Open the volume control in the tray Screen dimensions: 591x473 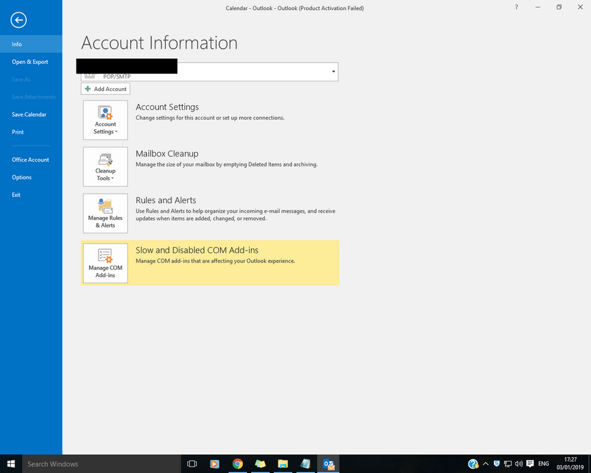click(x=519, y=464)
